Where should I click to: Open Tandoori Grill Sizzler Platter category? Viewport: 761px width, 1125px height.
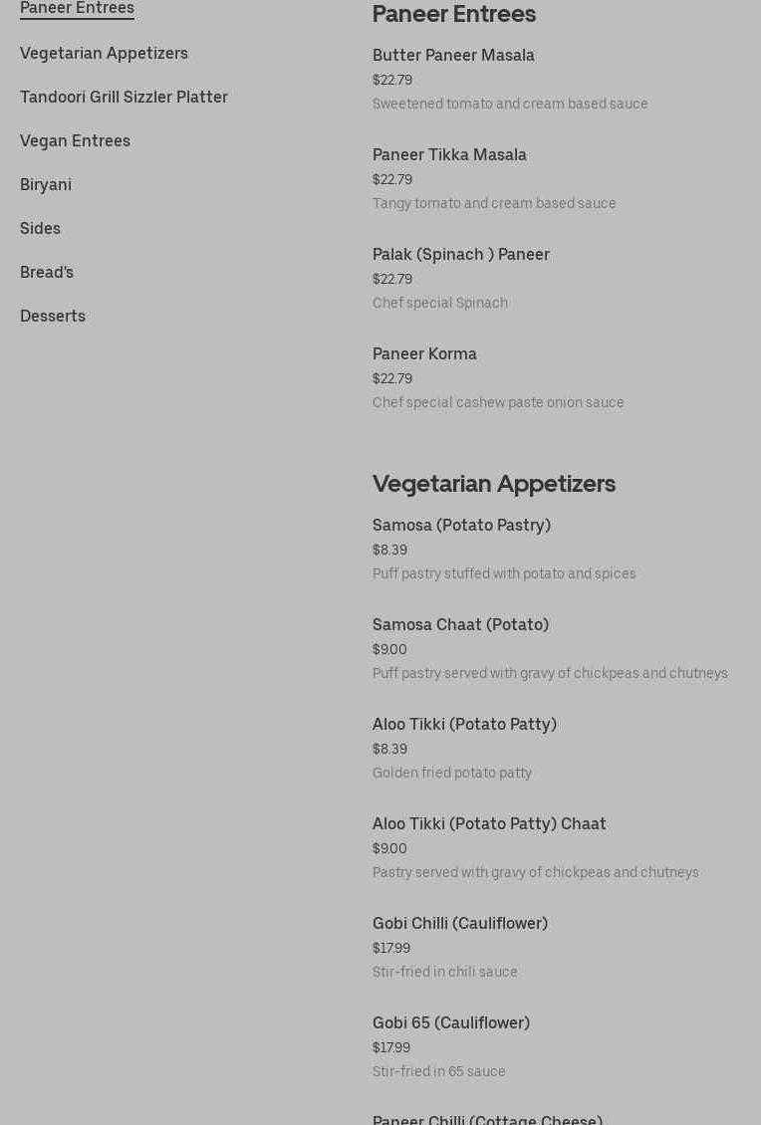tap(124, 97)
